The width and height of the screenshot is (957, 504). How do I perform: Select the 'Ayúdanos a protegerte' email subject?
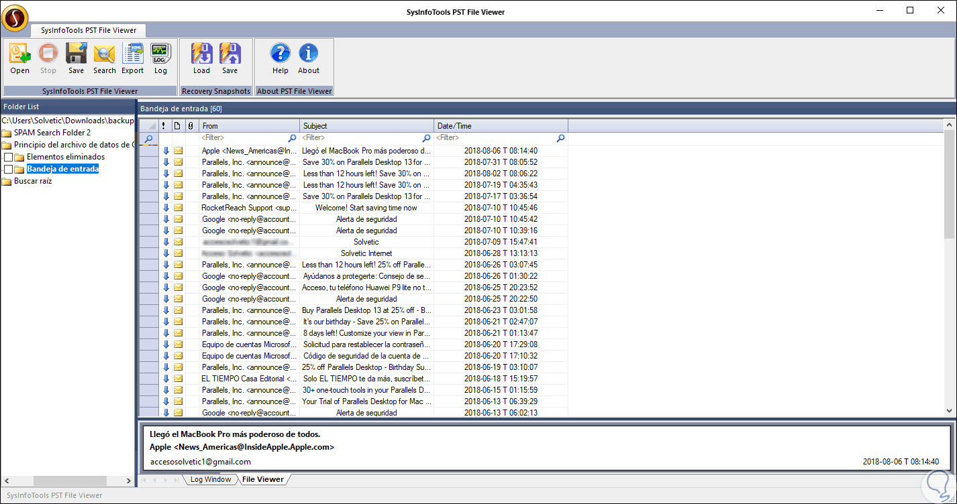366,276
